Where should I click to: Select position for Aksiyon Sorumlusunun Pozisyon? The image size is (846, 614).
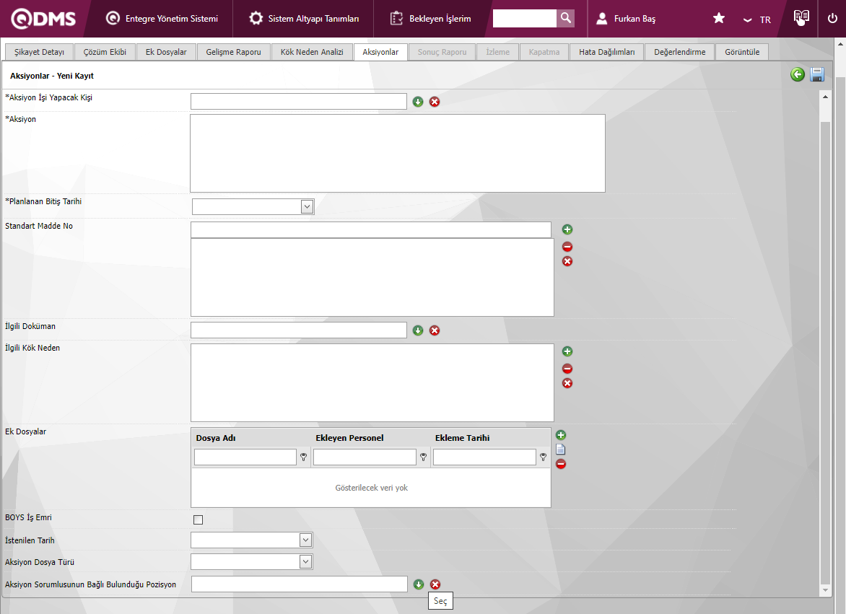coord(419,584)
